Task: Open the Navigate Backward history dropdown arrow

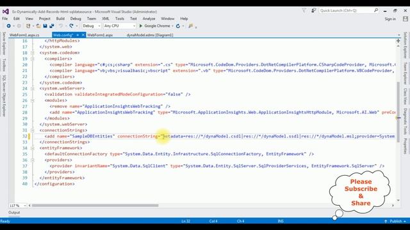Action: (13, 26)
